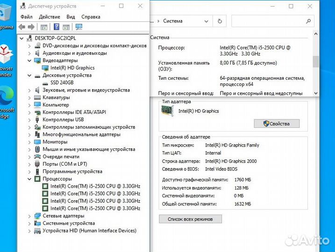Click the value "Intel Video BIOS"
Screen dimensions: 335x252
[x=221, y=169]
